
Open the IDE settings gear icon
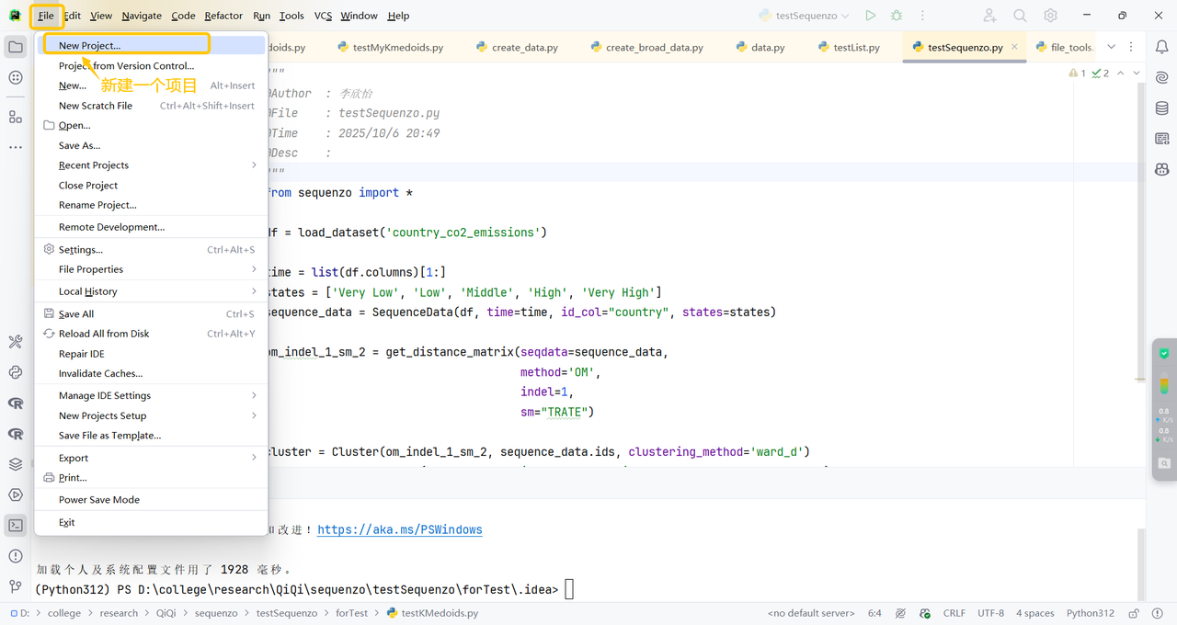coord(1050,16)
